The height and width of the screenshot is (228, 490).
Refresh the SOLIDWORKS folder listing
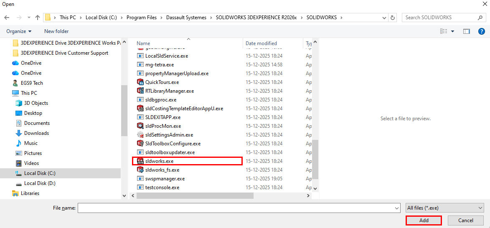point(393,18)
